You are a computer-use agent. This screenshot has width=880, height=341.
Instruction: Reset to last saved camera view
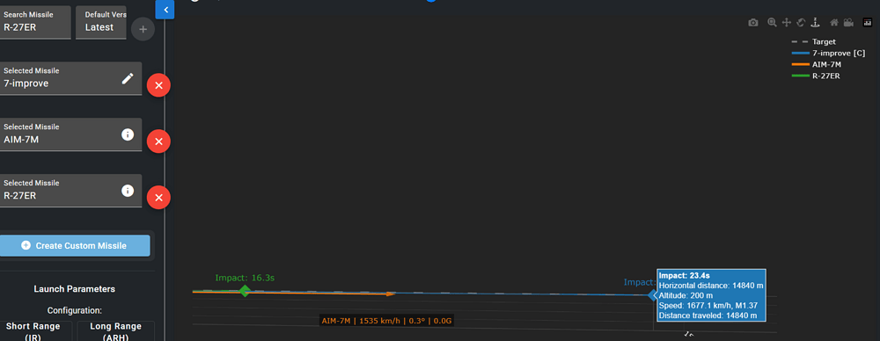(x=848, y=23)
